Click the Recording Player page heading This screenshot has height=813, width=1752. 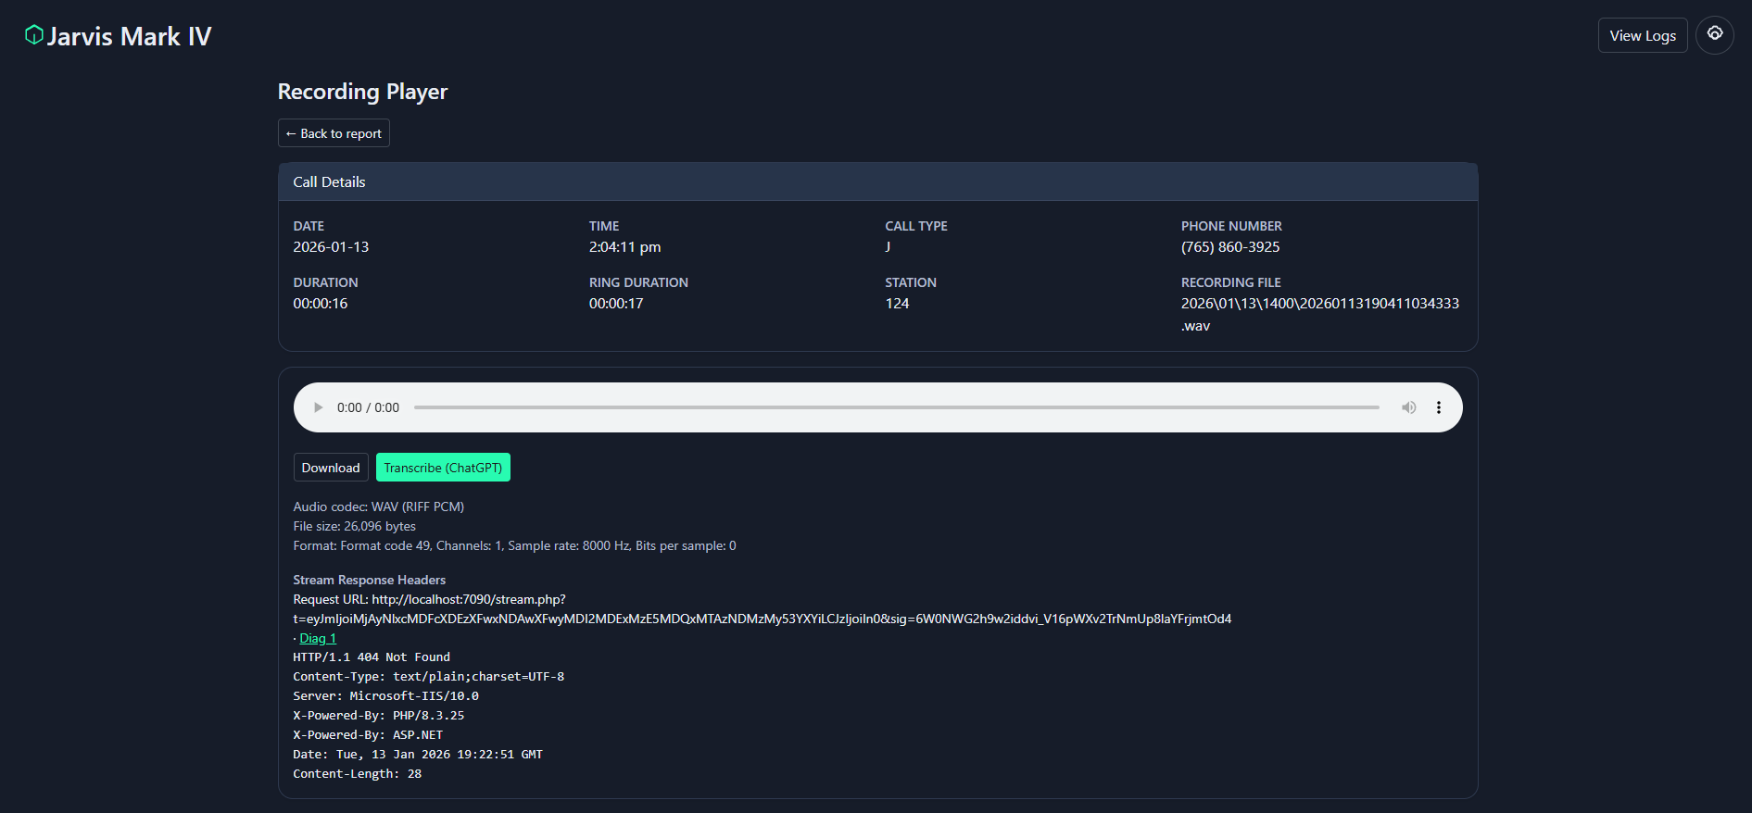click(x=362, y=92)
